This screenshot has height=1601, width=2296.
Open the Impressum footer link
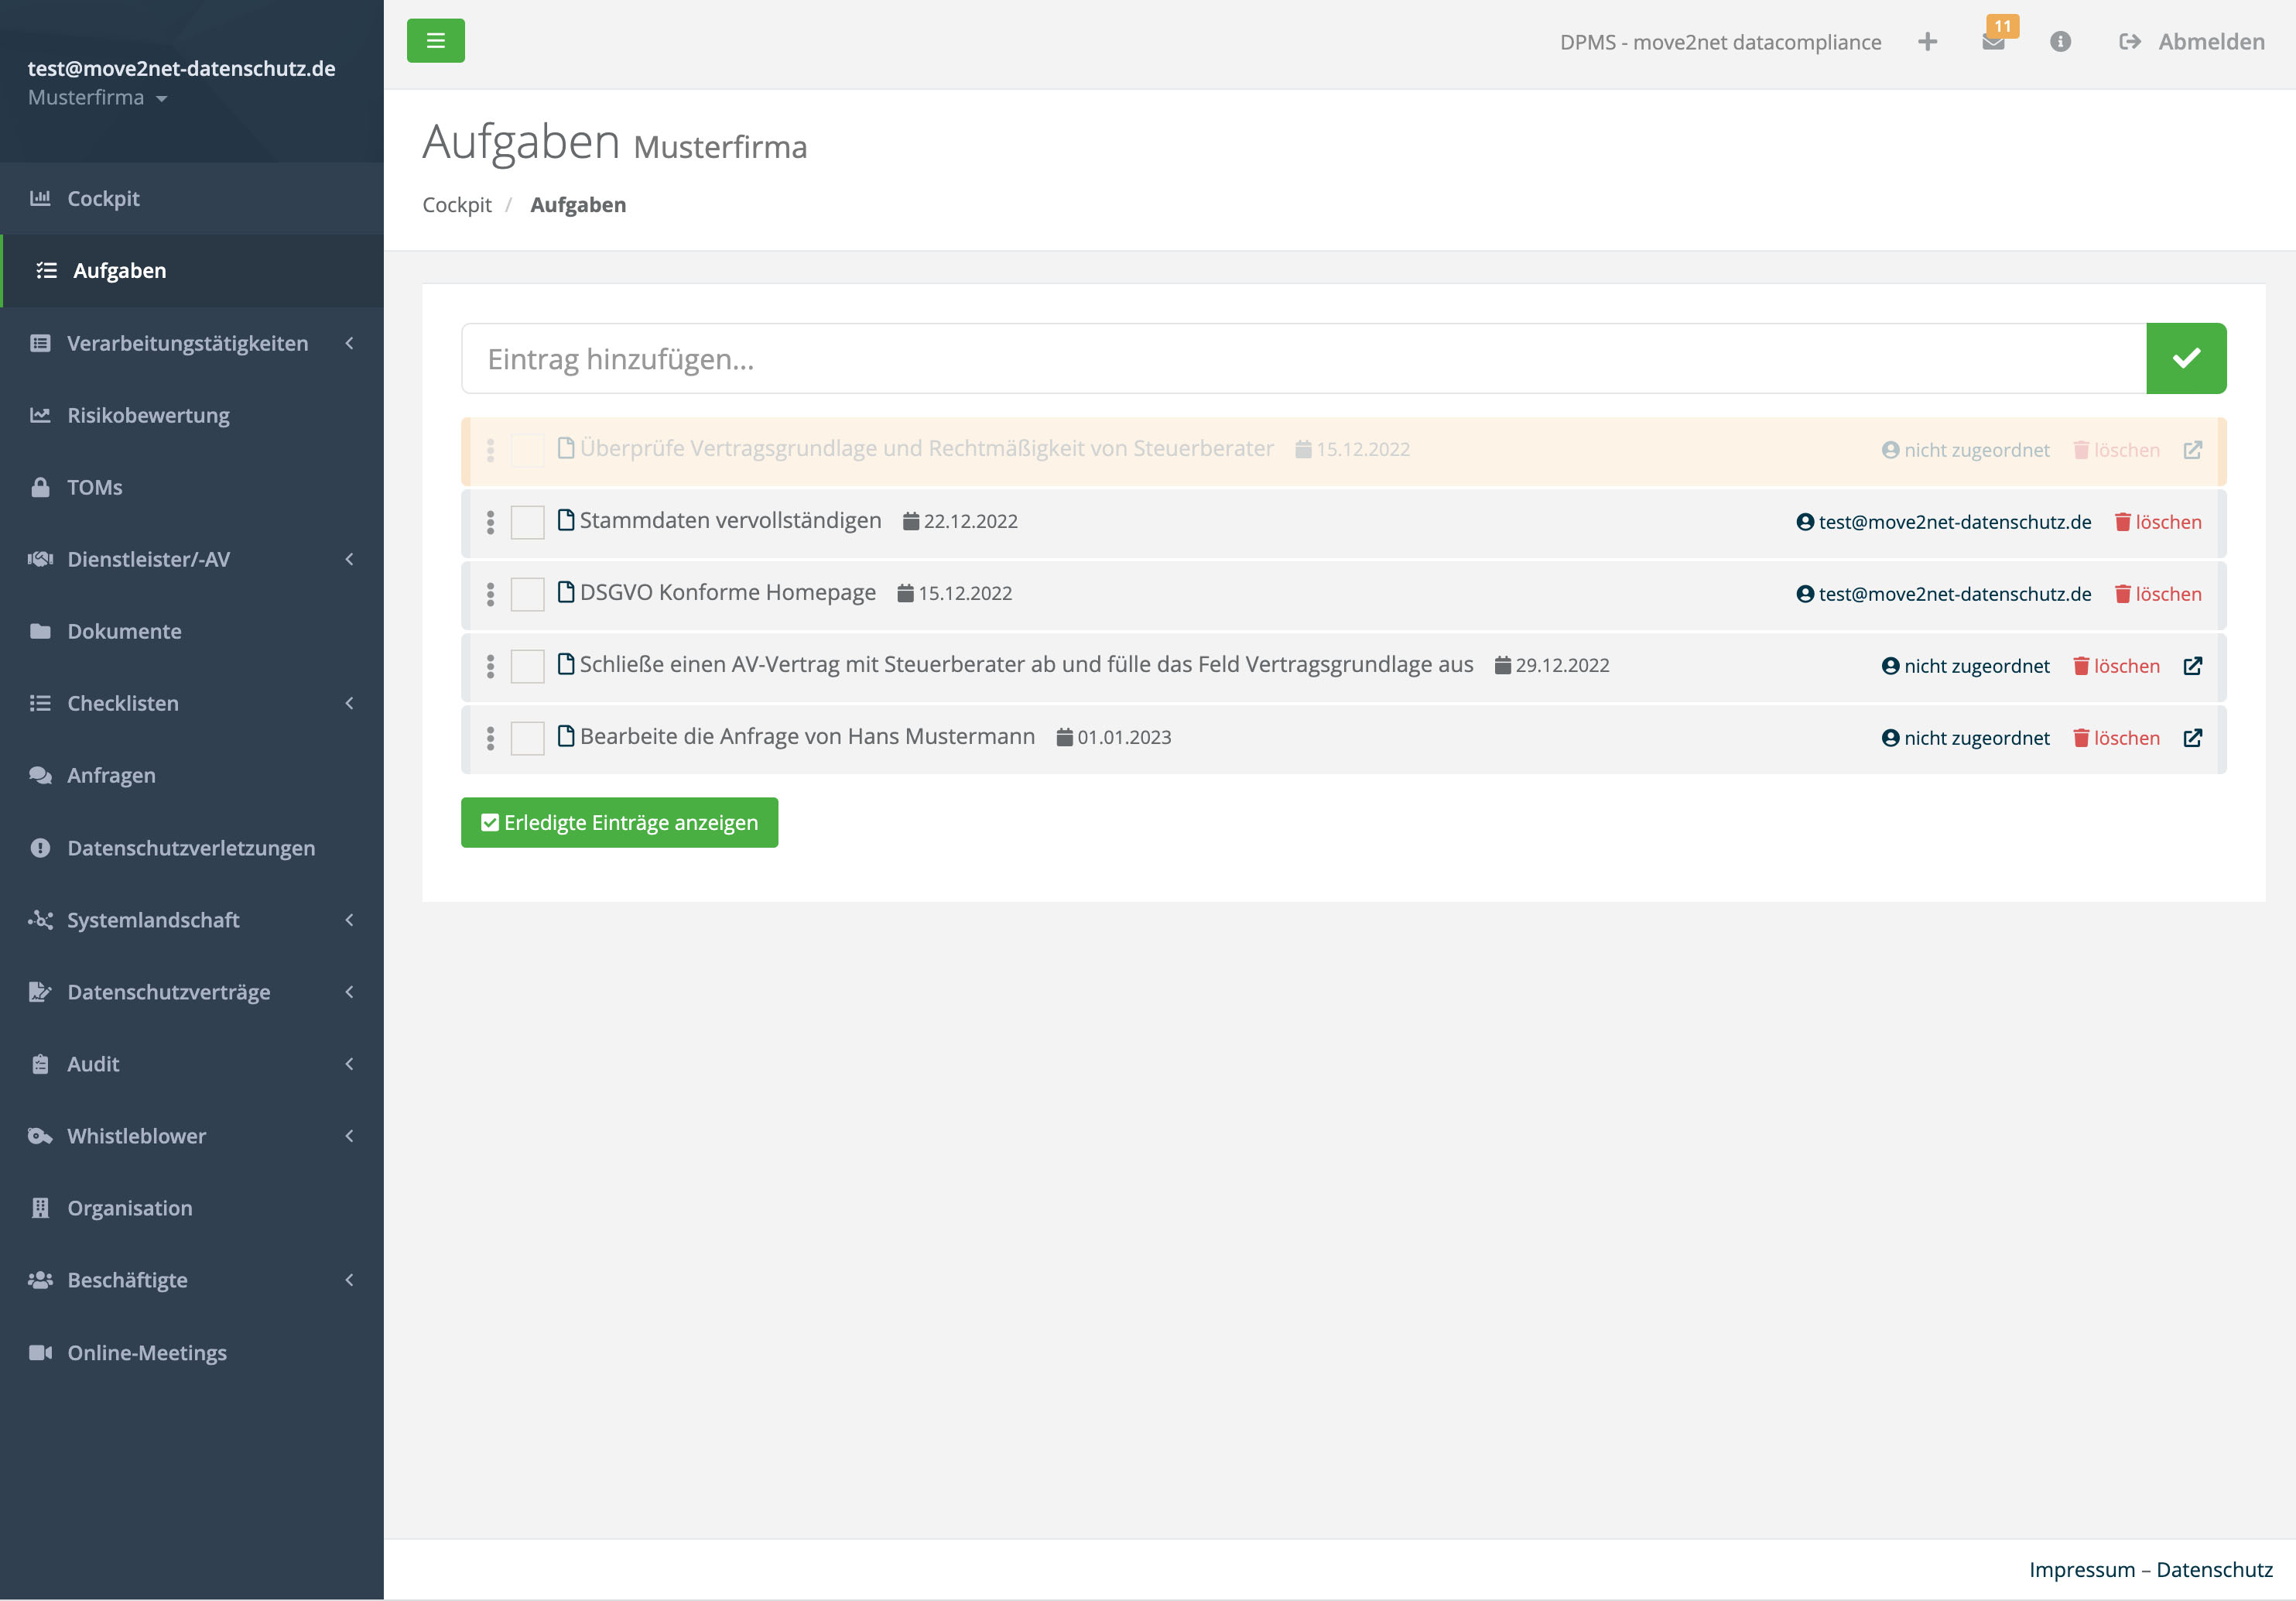(2081, 1570)
